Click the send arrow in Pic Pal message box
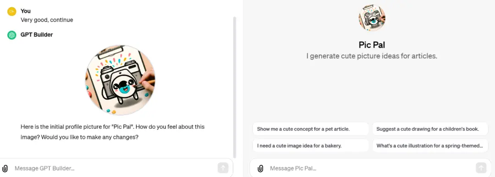This screenshot has width=495, height=177. 481,168
